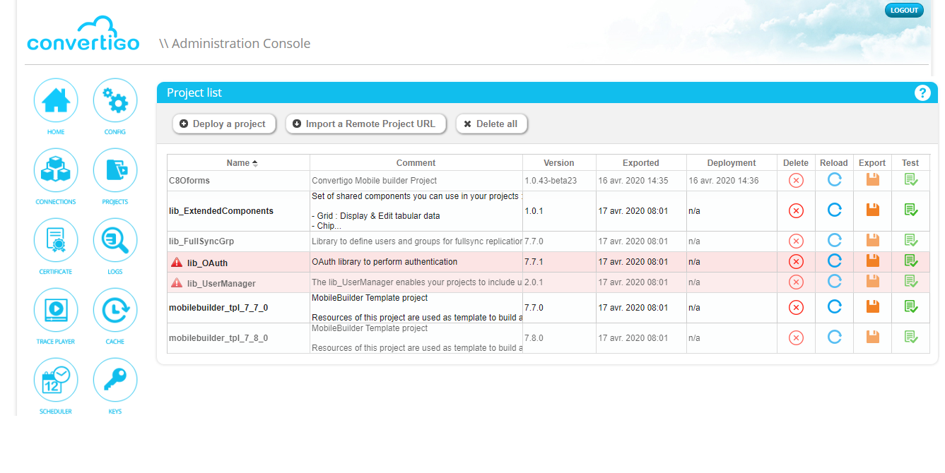Viewport: 945px width, 473px height.
Task: Click Import a Remote Project URL
Action: (365, 124)
